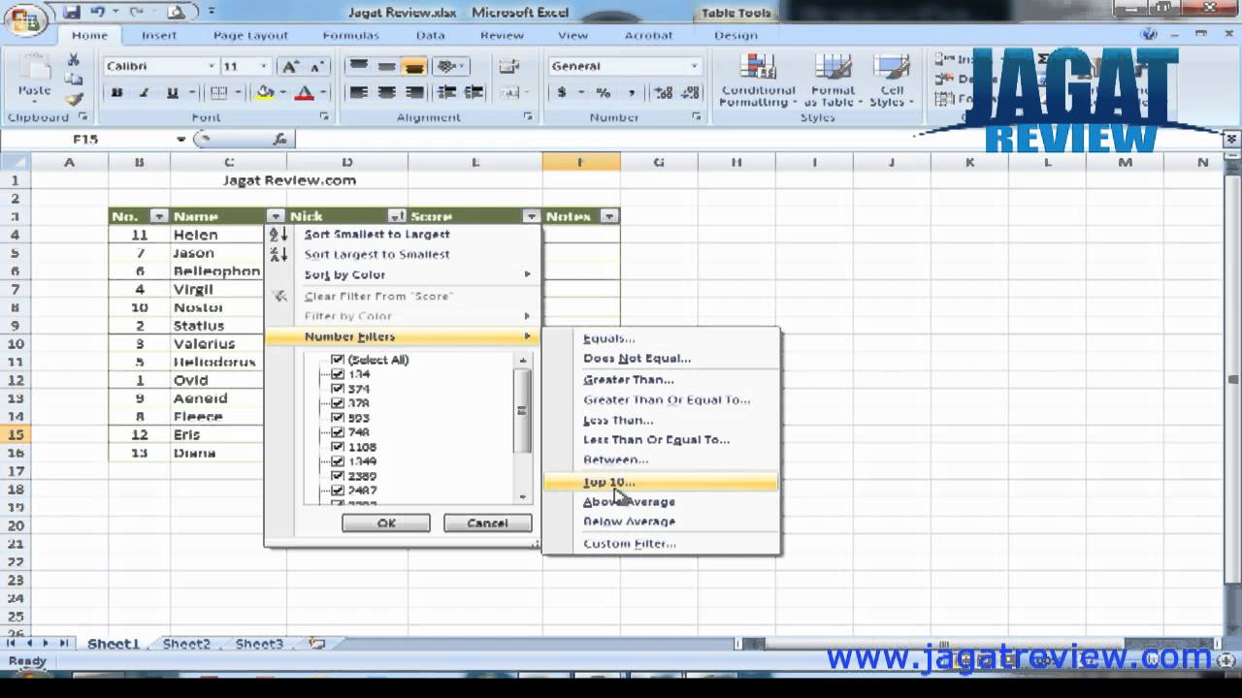Uncheck the 378 score checkbox

coord(338,403)
